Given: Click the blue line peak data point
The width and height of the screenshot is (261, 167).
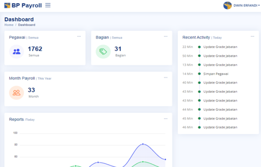Looking at the screenshot, I should tap(143, 144).
